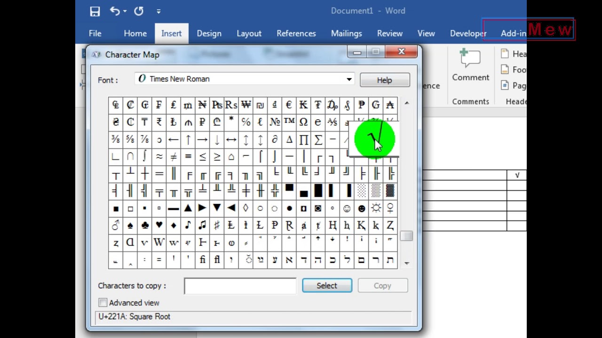
Task: Click the Page Number icon in ribbon
Action: (505, 85)
